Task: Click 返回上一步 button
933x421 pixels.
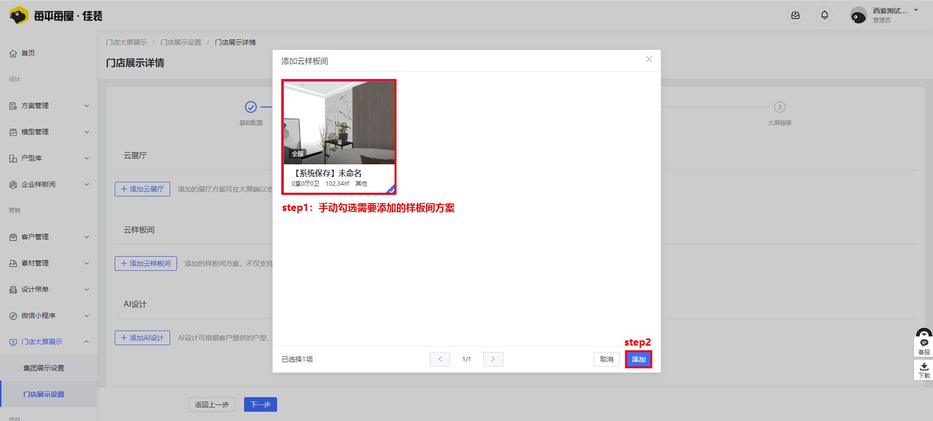Action: click(212, 404)
